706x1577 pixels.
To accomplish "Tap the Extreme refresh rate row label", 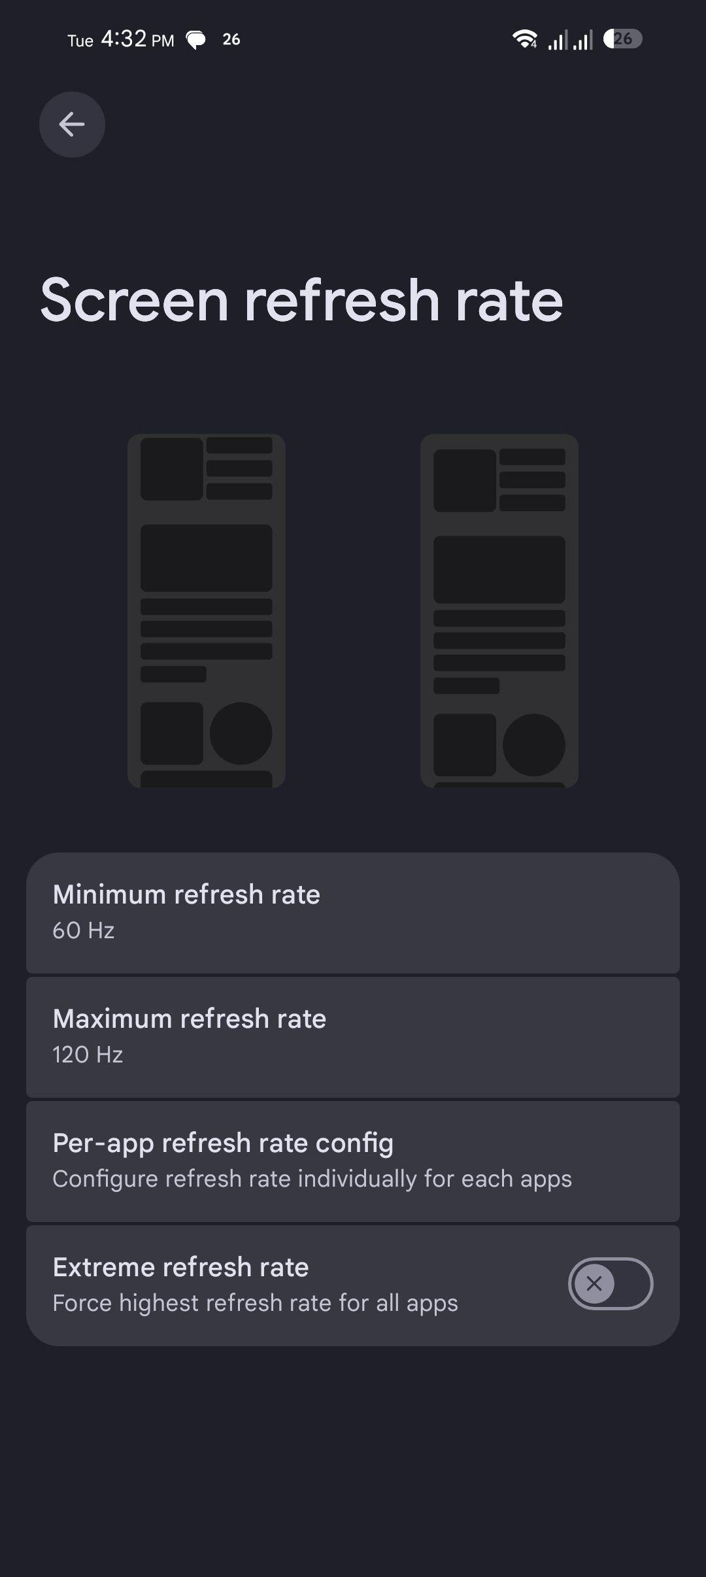I will pos(180,1266).
